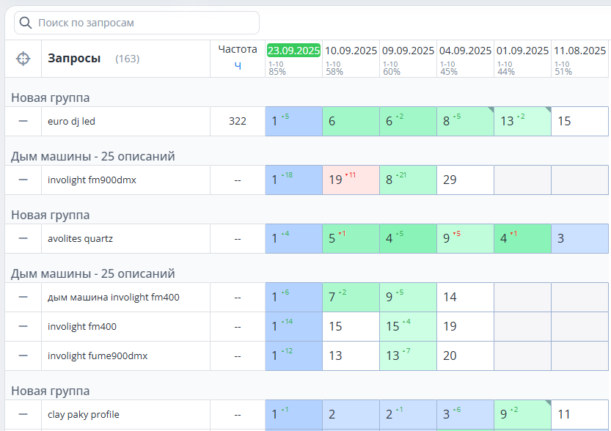611x431 pixels.
Task: Click the magnifier icon in the search box
Action: [x=26, y=23]
